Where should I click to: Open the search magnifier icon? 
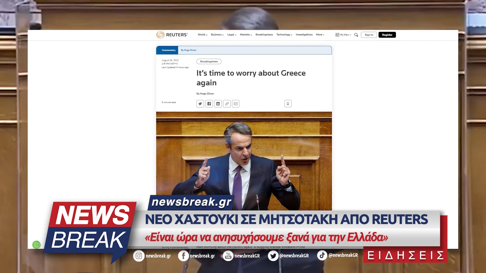click(x=356, y=35)
